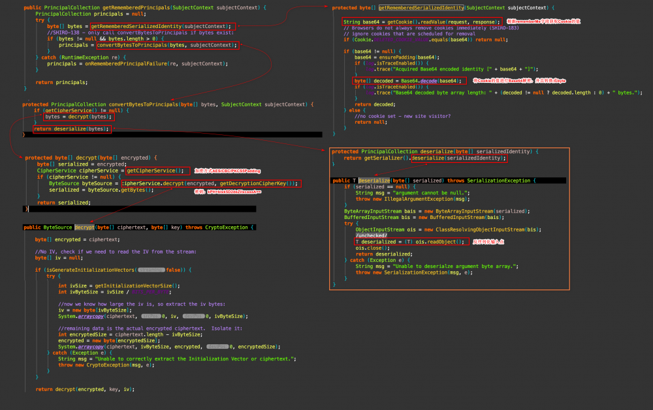Screen dimensions: 653x410
Task: Click the 'bytes = decrypt(bytes);' statement
Action: 78,117
